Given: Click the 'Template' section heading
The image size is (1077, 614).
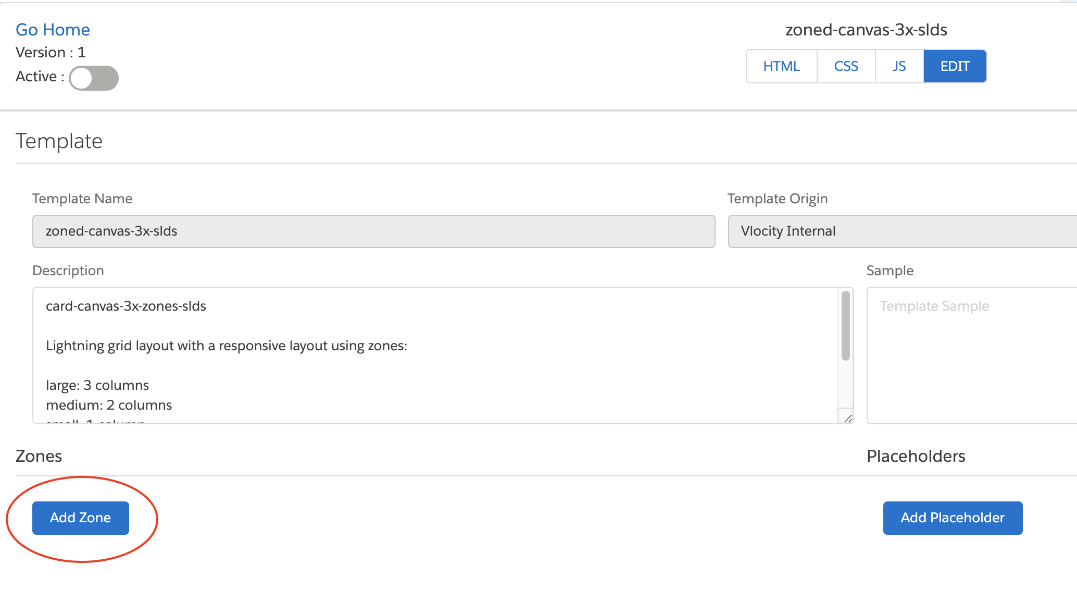Looking at the screenshot, I should (x=59, y=141).
